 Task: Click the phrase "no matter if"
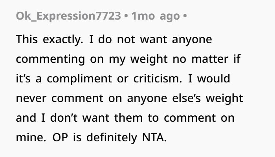point(206,59)
